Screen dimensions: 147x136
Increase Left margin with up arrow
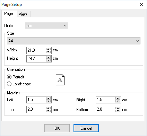tap(48, 98)
